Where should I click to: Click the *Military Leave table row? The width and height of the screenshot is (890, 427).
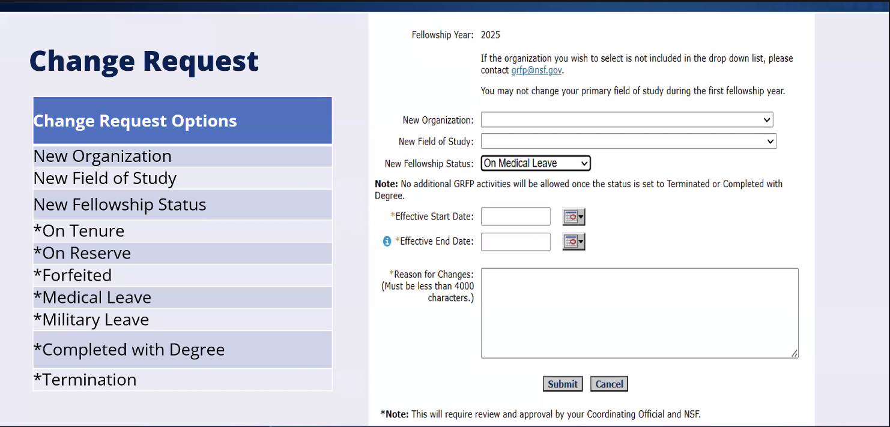click(x=183, y=320)
